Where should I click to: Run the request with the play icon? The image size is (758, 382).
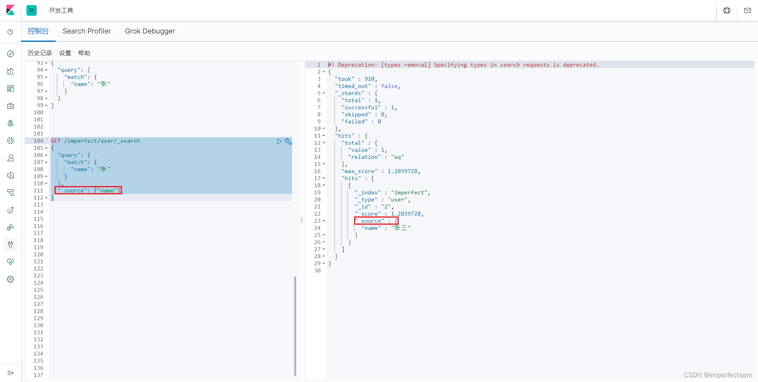click(x=280, y=141)
